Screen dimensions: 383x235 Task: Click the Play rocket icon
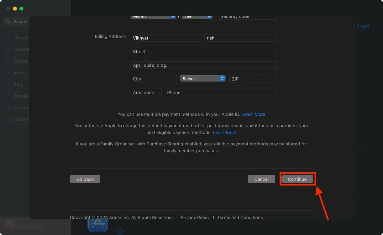[x=8, y=84]
